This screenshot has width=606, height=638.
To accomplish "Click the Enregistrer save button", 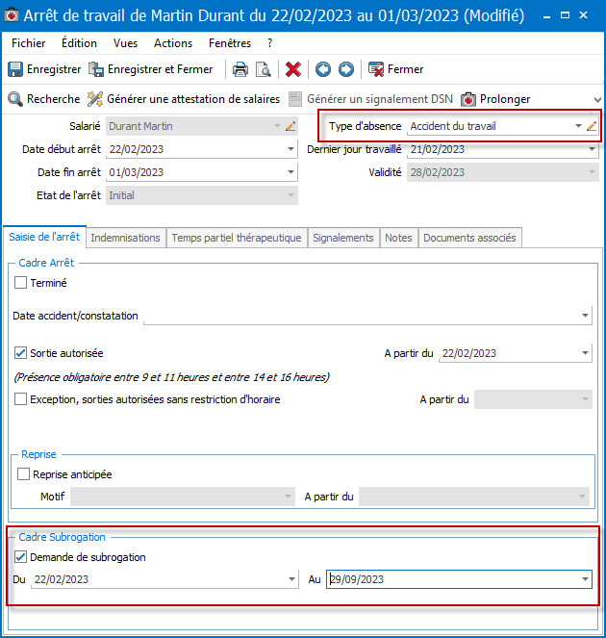I will pyautogui.click(x=44, y=69).
